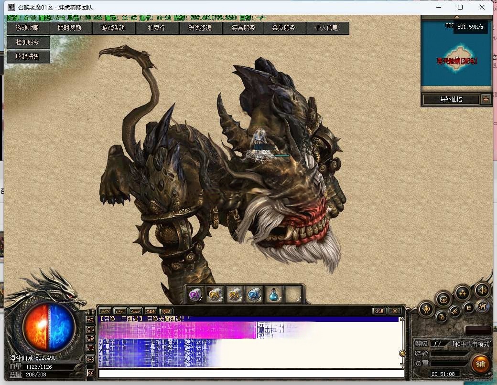
Task: Open the 游戏活动 menu
Action: click(113, 28)
